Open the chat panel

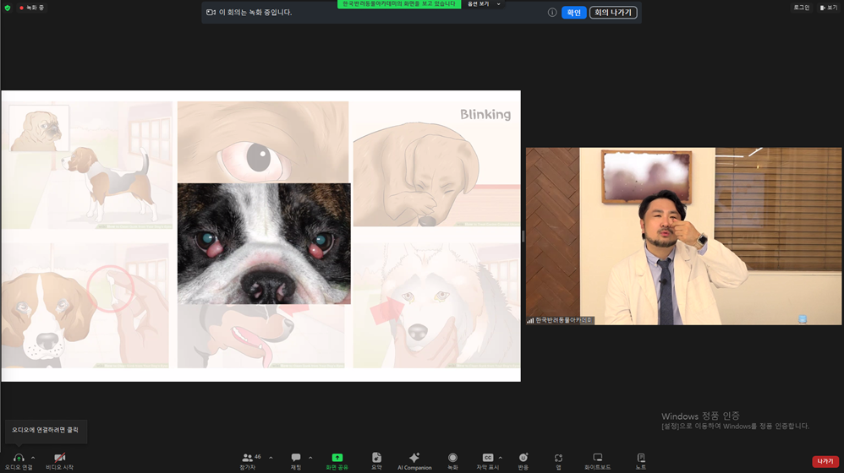(x=296, y=461)
